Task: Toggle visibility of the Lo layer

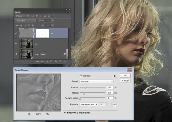Action: click(x=16, y=44)
